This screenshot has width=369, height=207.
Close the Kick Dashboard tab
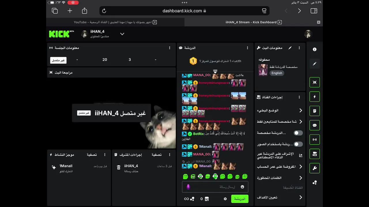[x=319, y=22]
